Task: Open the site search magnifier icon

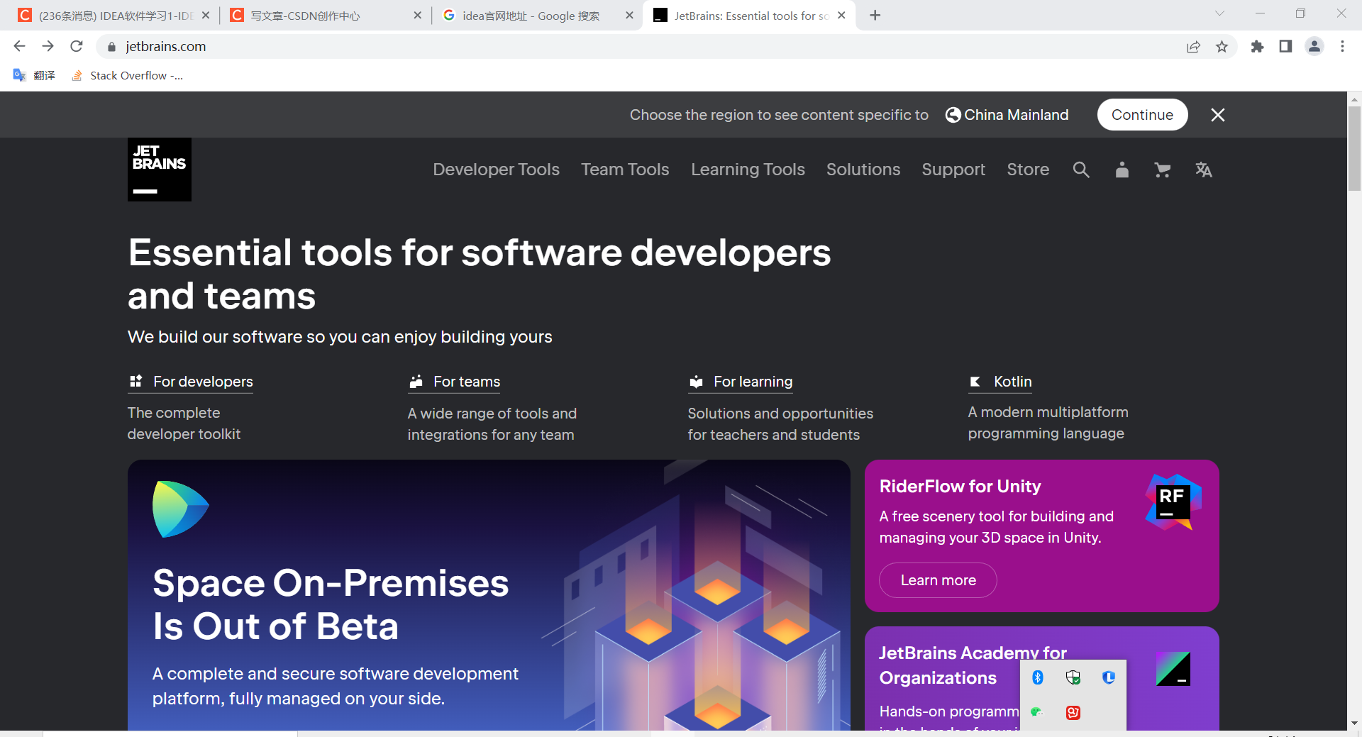Action: (1081, 170)
